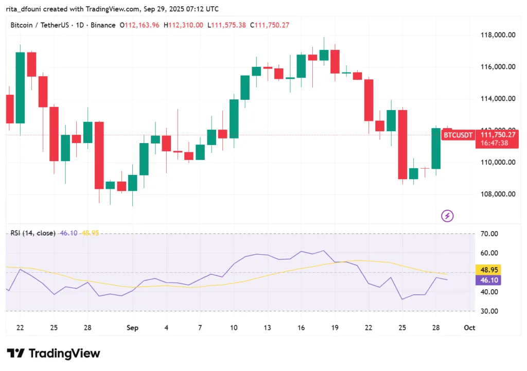The image size is (527, 371).
Task: Click the 108,000.00 label on price axis
Action: 497,194
